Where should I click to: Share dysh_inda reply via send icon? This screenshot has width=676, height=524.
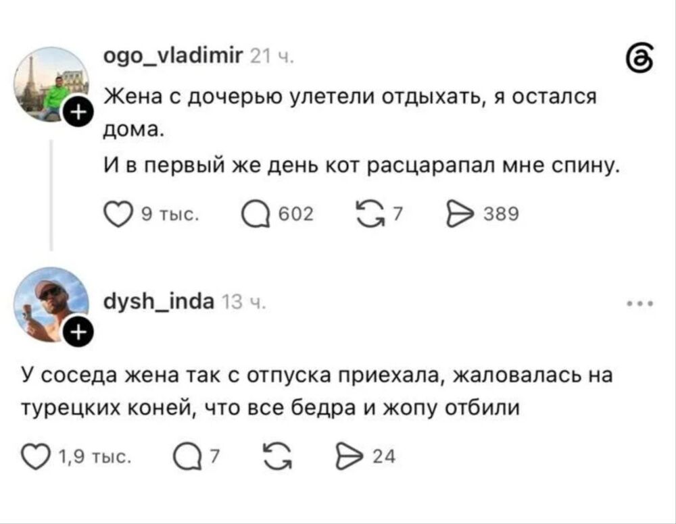(x=350, y=456)
